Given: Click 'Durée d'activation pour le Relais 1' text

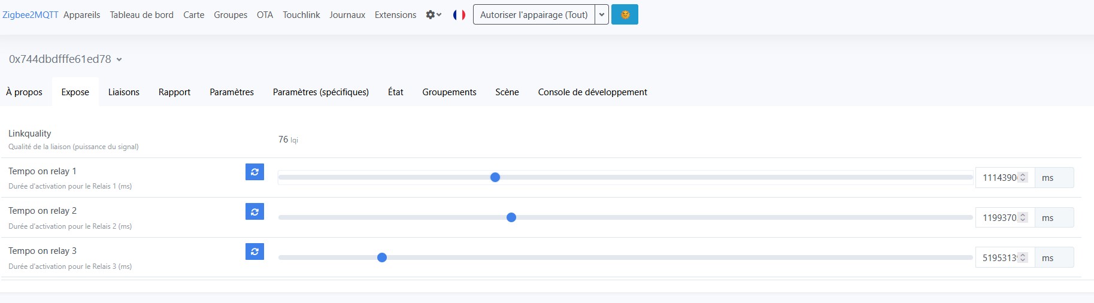Looking at the screenshot, I should tap(70, 186).
